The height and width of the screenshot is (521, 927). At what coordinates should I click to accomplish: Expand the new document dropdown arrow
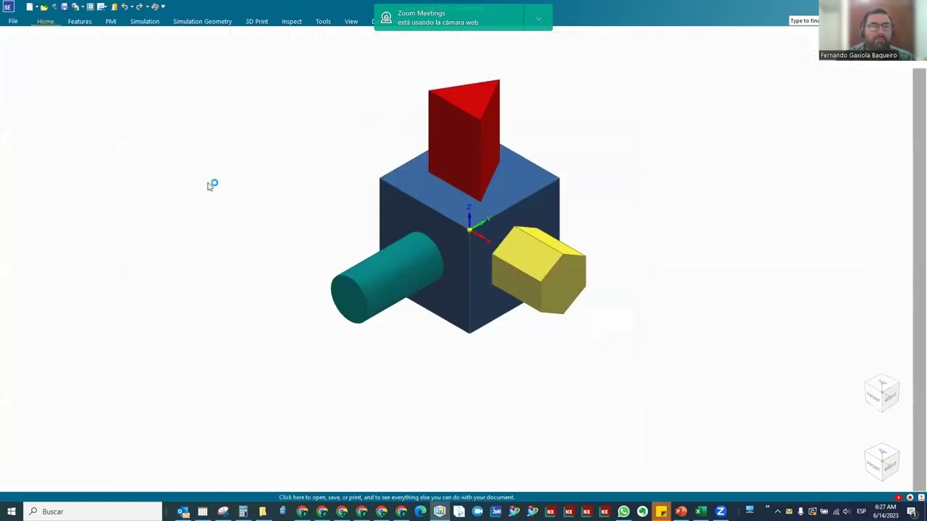click(37, 7)
